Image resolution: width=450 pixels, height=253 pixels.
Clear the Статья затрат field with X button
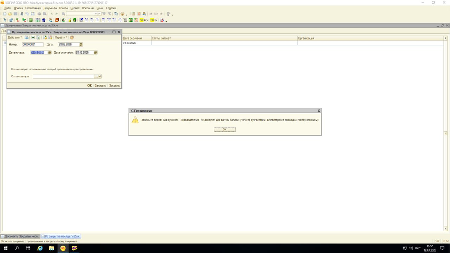click(x=100, y=76)
